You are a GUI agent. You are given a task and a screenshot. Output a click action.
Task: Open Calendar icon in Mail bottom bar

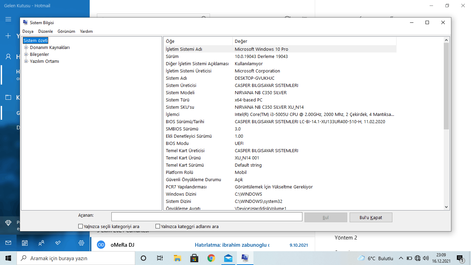25,243
